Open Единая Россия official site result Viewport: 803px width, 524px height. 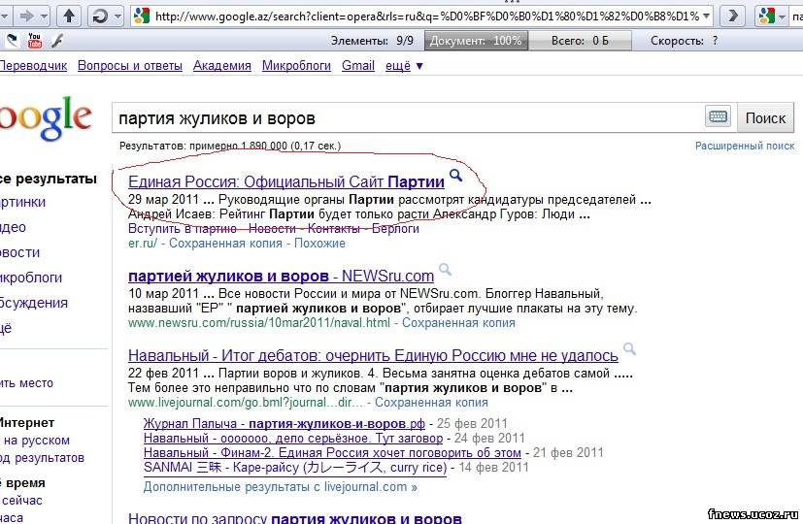tap(286, 181)
